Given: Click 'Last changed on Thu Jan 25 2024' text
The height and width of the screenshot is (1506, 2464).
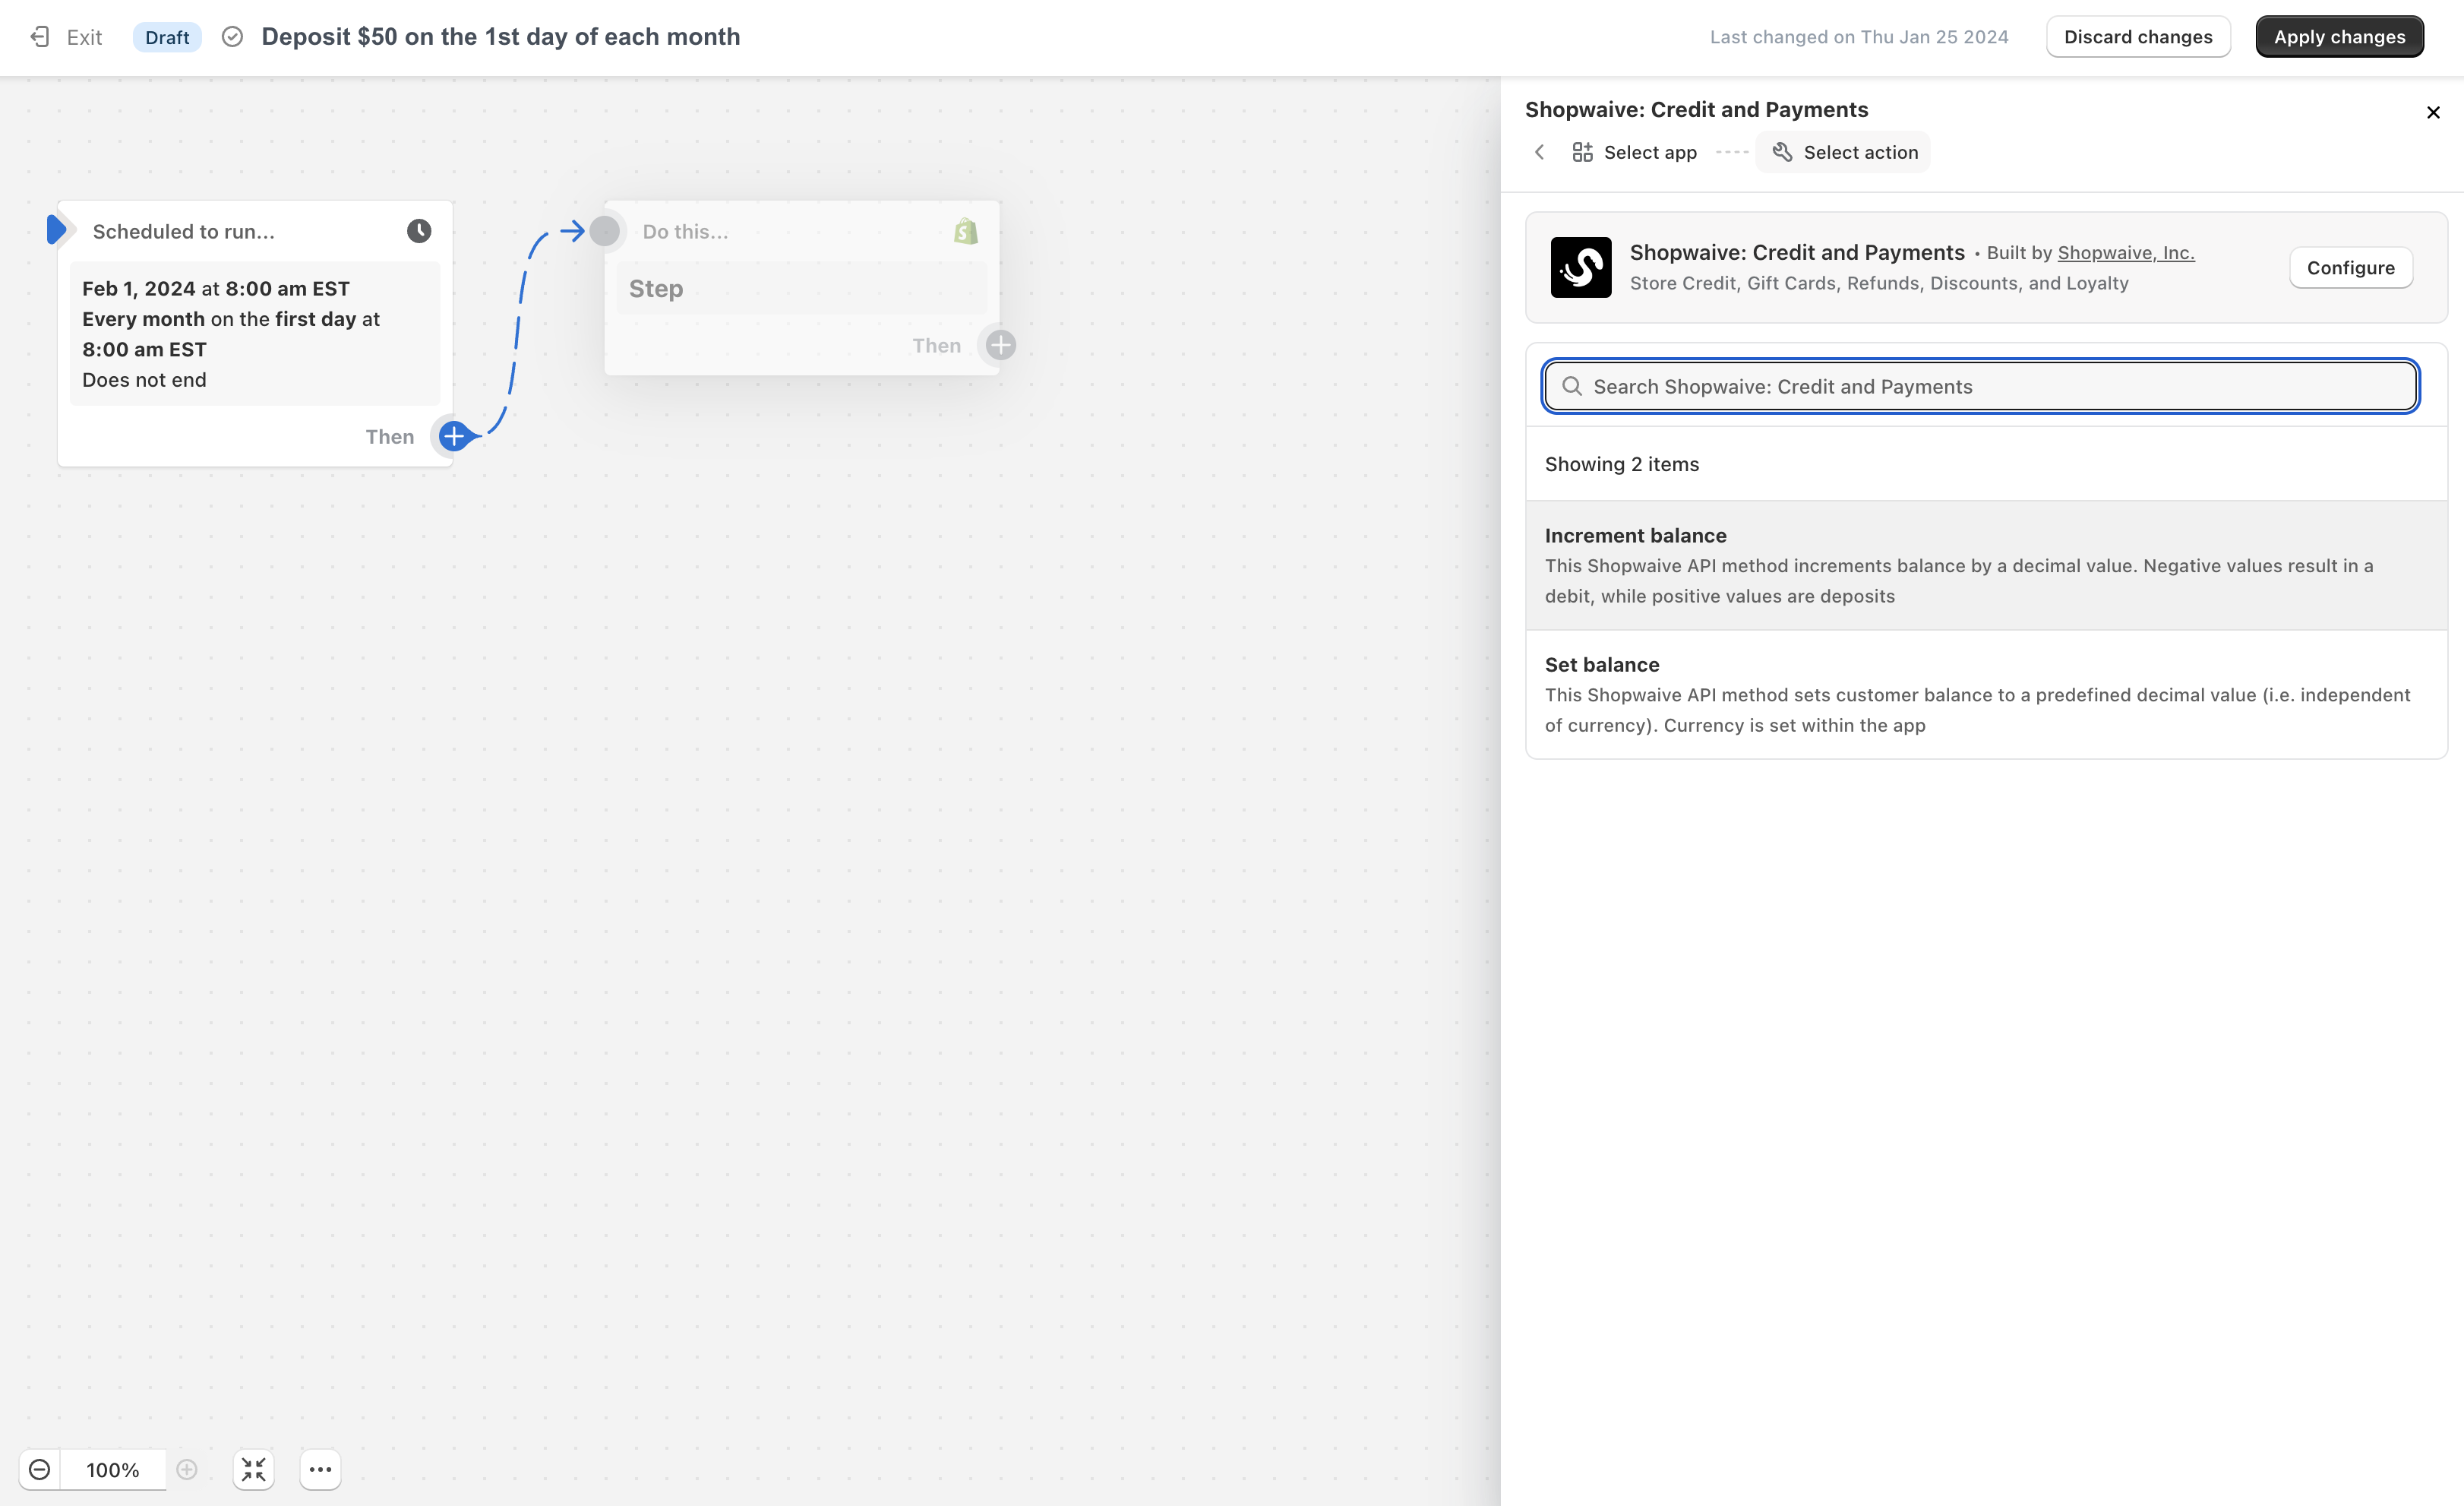Looking at the screenshot, I should click(1859, 37).
